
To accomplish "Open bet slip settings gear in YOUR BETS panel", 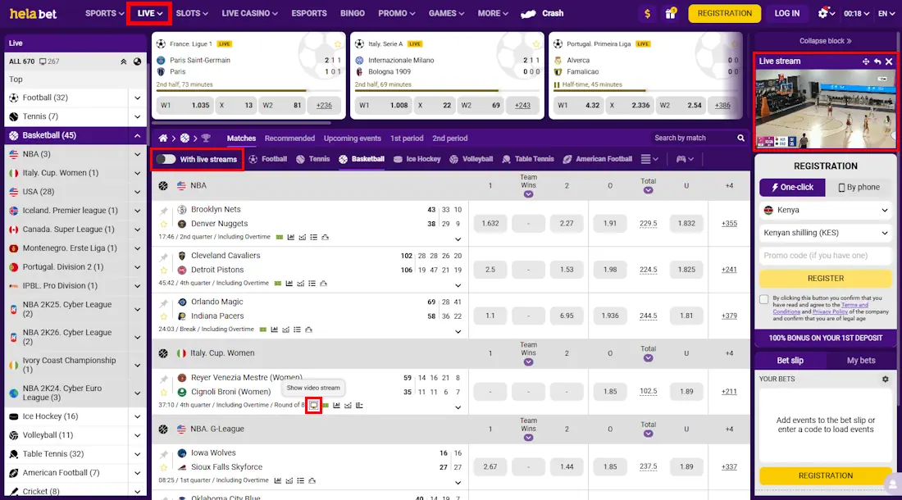I will (x=887, y=378).
